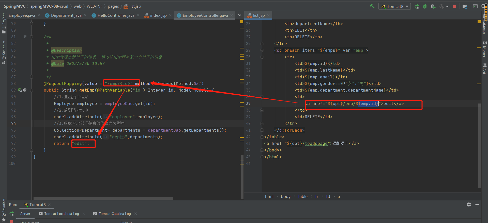The image size is (488, 223).
Task: Collapse the tr fold at line 30
Action: (262, 57)
